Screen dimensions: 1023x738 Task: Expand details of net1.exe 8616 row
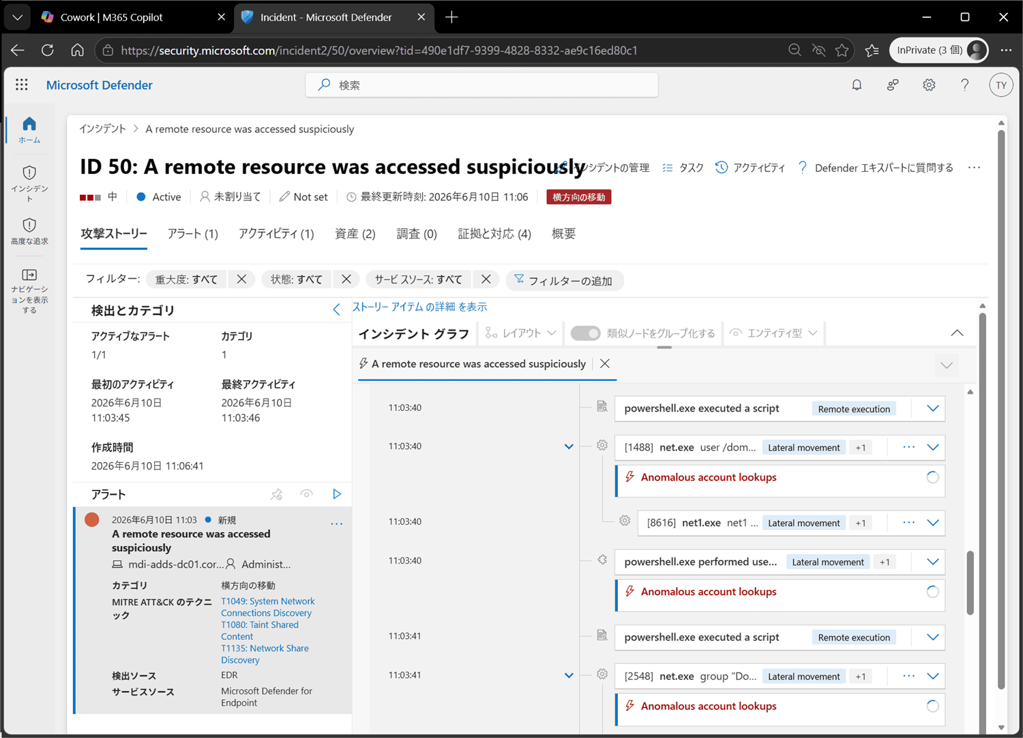(x=933, y=523)
